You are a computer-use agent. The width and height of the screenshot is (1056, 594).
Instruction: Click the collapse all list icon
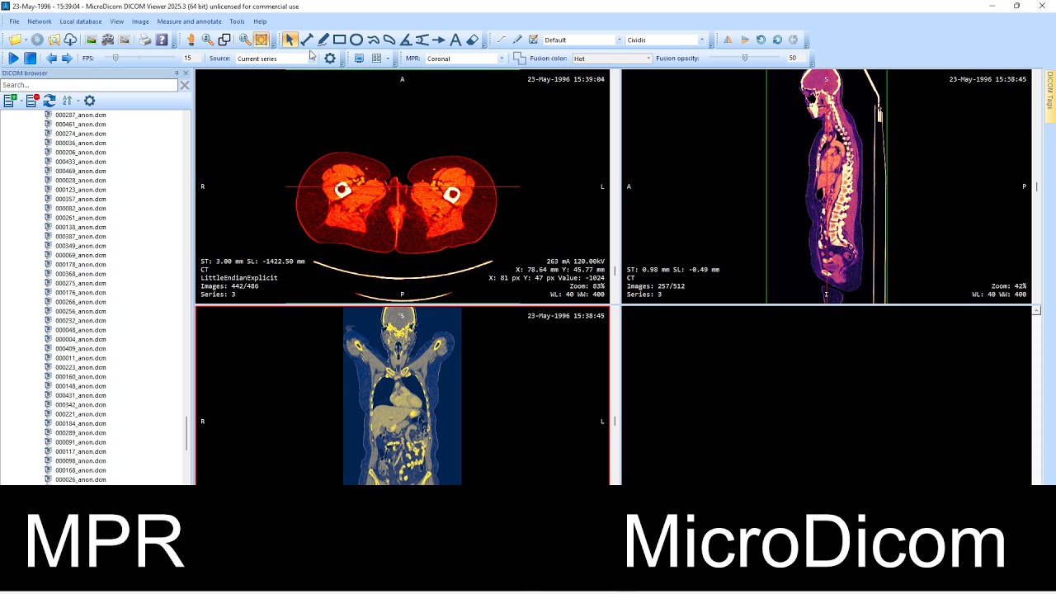tap(31, 101)
